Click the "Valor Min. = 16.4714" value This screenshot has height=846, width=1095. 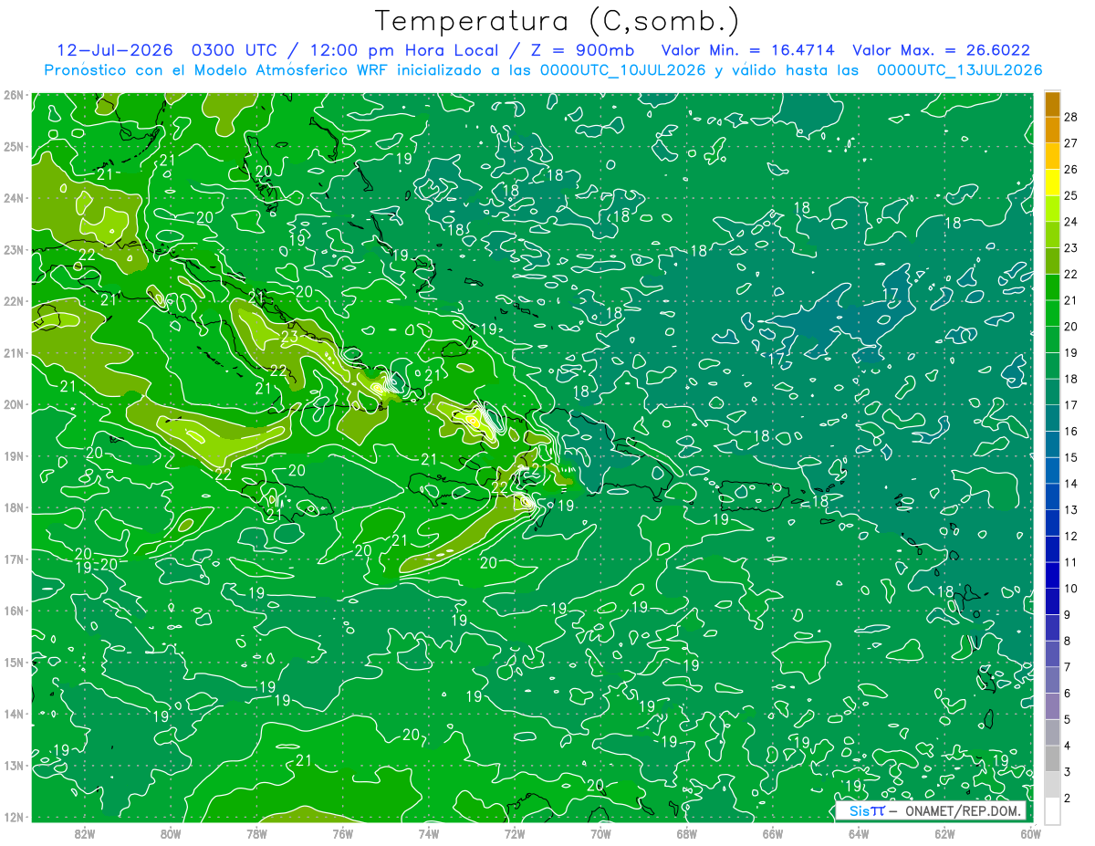748,50
